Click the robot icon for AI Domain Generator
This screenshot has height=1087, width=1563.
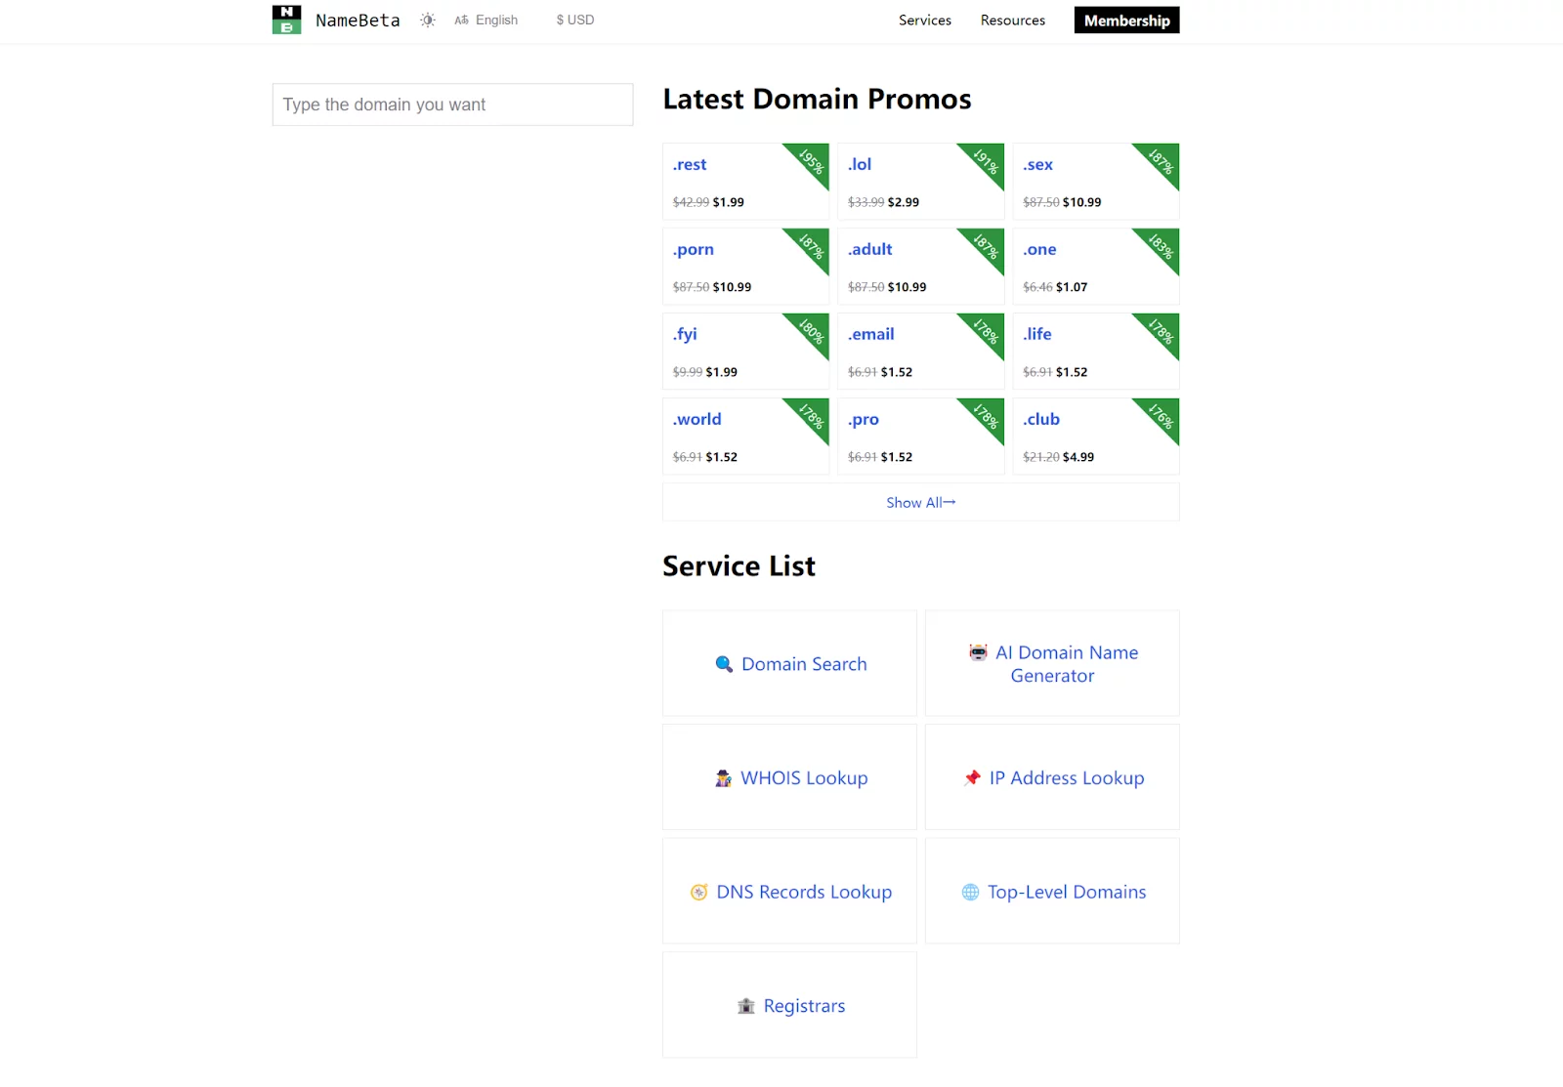tap(978, 652)
